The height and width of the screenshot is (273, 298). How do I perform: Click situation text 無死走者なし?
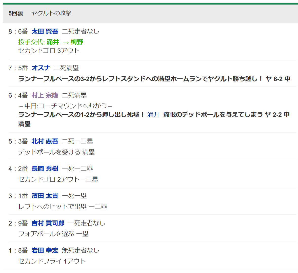click(x=81, y=250)
